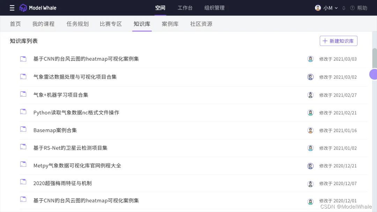Switch to the 工作台 top tab

(185, 8)
